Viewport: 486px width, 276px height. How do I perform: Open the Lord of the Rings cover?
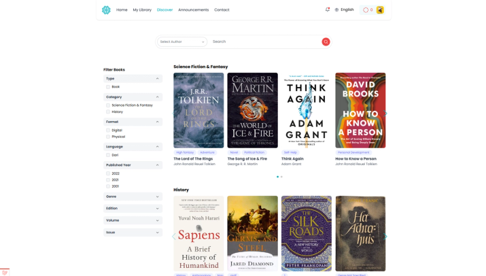[198, 110]
